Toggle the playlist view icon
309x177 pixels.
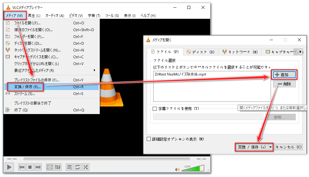pyautogui.click(x=69, y=167)
